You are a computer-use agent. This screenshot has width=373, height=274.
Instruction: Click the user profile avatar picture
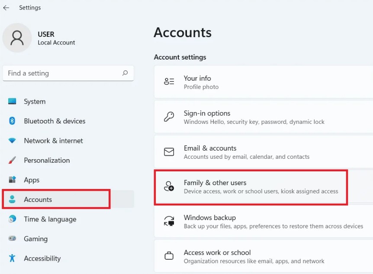coord(17,38)
